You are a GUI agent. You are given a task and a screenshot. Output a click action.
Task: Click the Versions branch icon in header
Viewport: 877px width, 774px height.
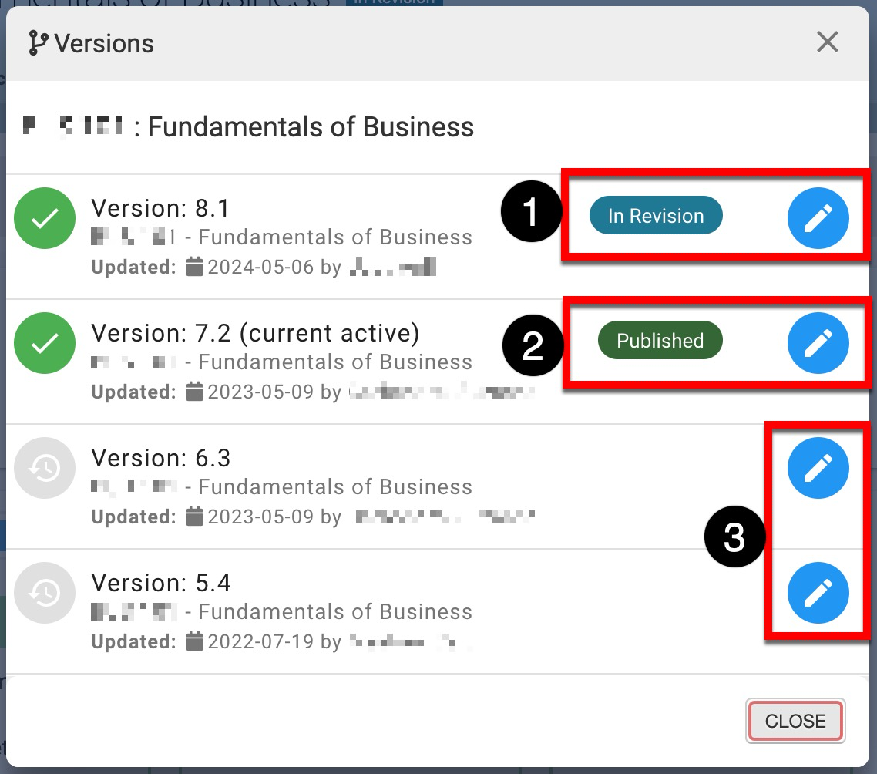(37, 43)
